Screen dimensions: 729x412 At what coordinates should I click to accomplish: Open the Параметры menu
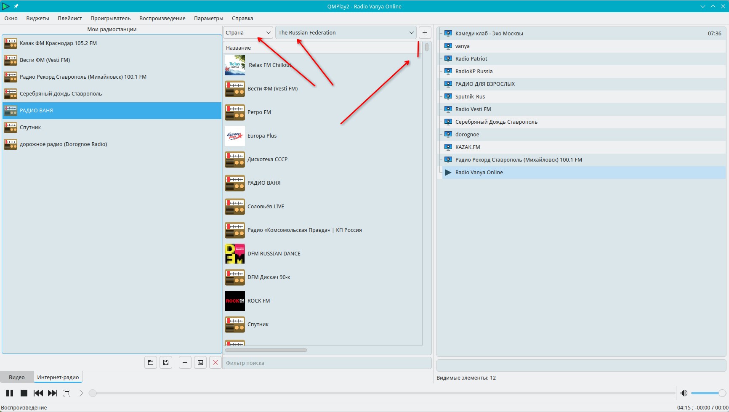click(209, 18)
